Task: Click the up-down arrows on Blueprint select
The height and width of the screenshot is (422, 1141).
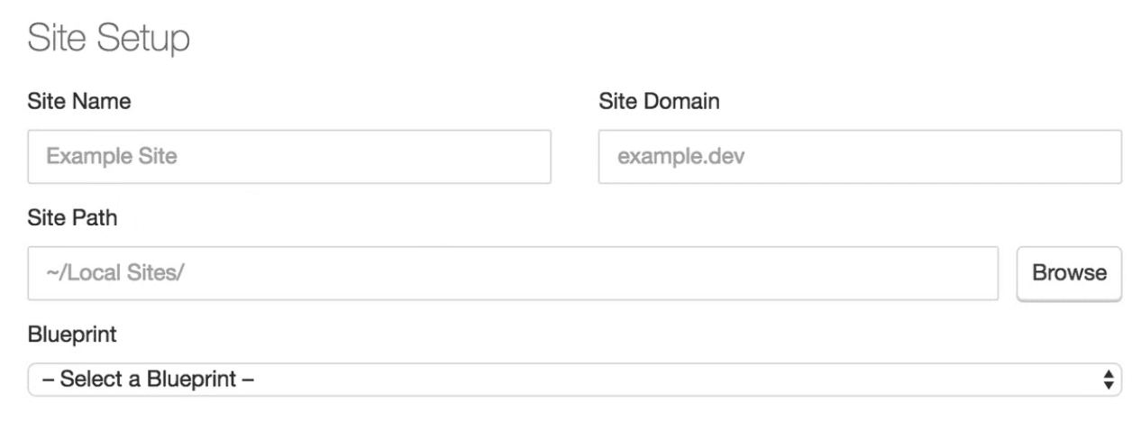Action: 1109,380
